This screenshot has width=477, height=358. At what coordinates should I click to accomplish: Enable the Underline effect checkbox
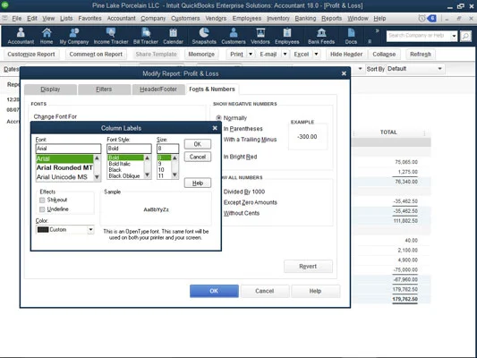click(42, 209)
